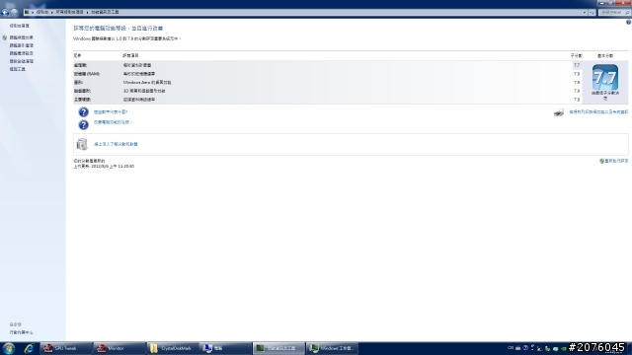This screenshot has height=355, width=632.
Task: Click the 效能資訊及工具 breadcrumb segment
Action: coord(105,13)
